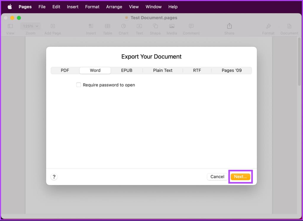This screenshot has width=303, height=221.
Task: Enable Require password to open checkbox
Action: pyautogui.click(x=78, y=85)
